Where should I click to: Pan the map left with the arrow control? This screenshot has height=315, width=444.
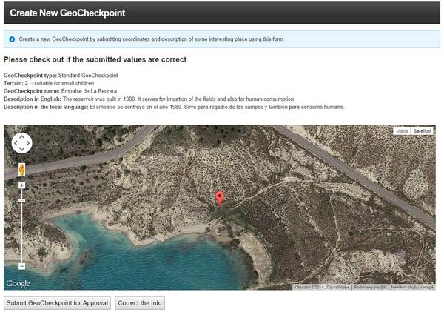pyautogui.click(x=16, y=143)
